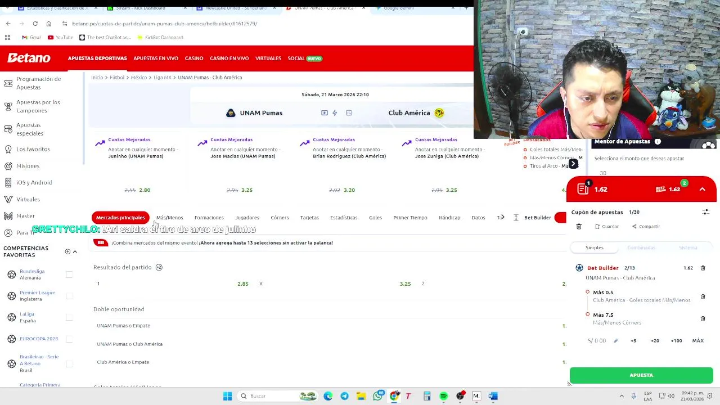Click the collapse-markets icon beside Bet Builder label
Viewport: 720px width, 405px height.
pyautogui.click(x=516, y=218)
